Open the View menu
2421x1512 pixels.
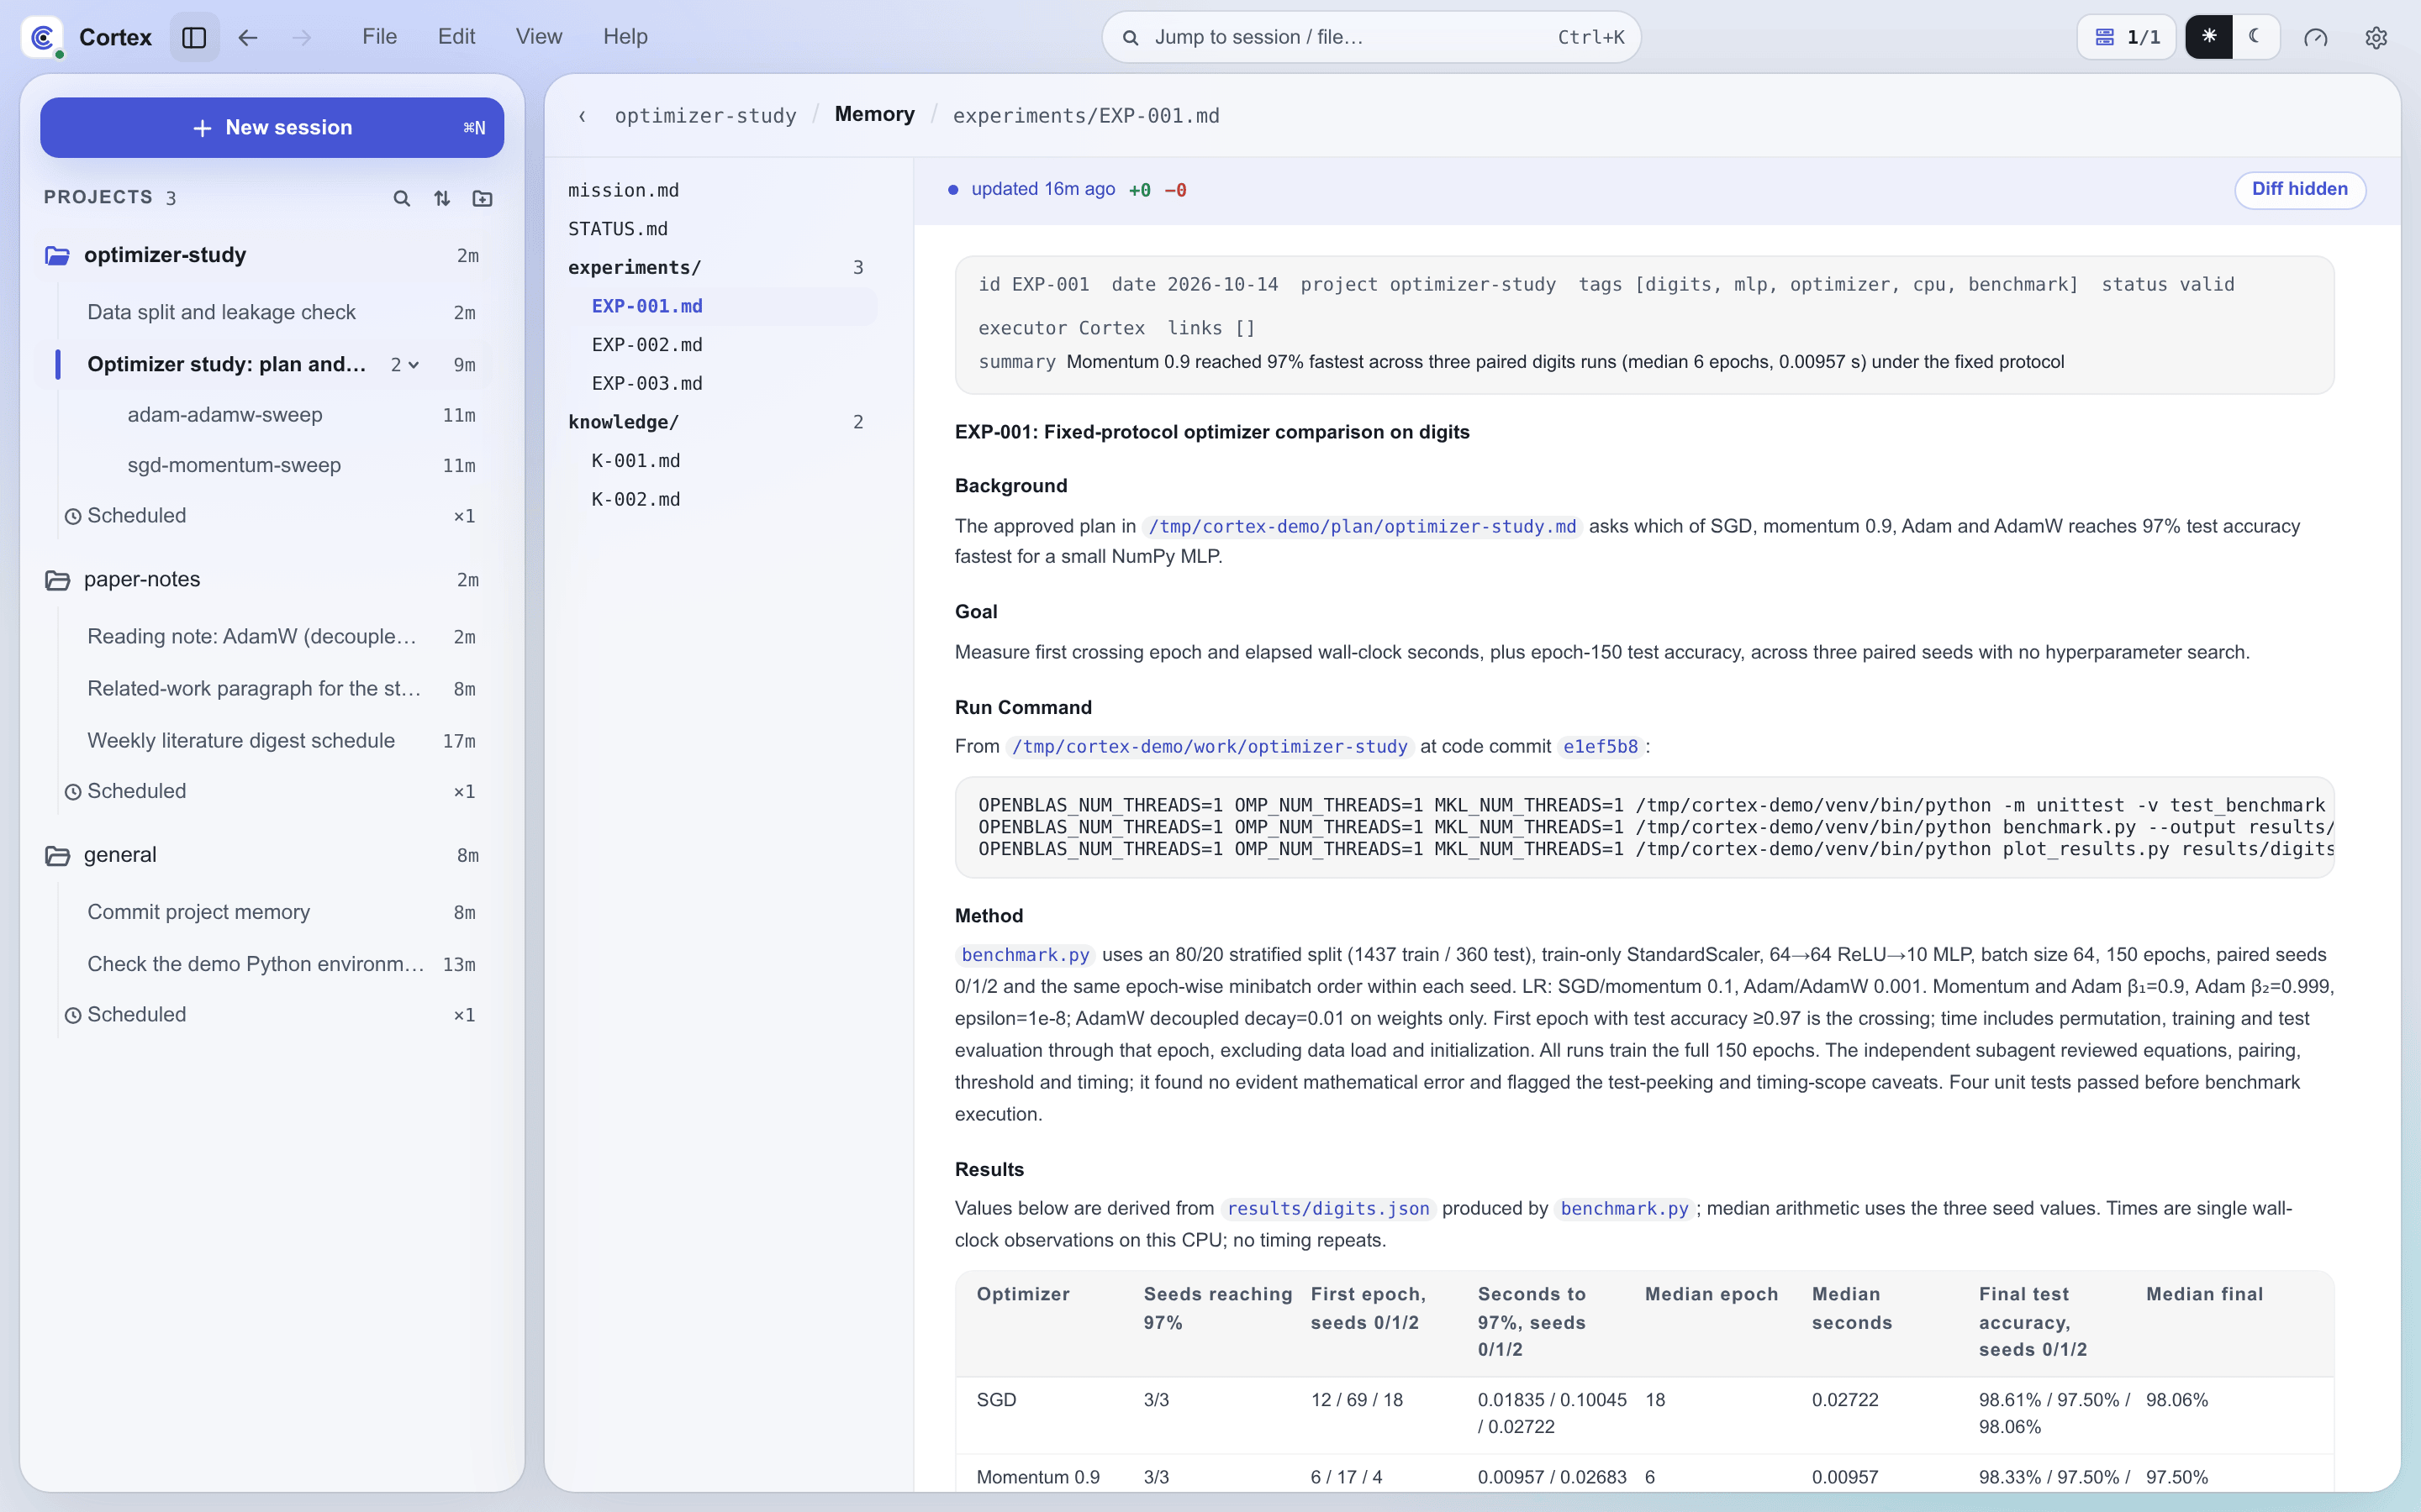[538, 36]
